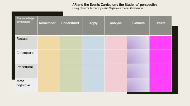Click the Apply column header

[x=93, y=23]
